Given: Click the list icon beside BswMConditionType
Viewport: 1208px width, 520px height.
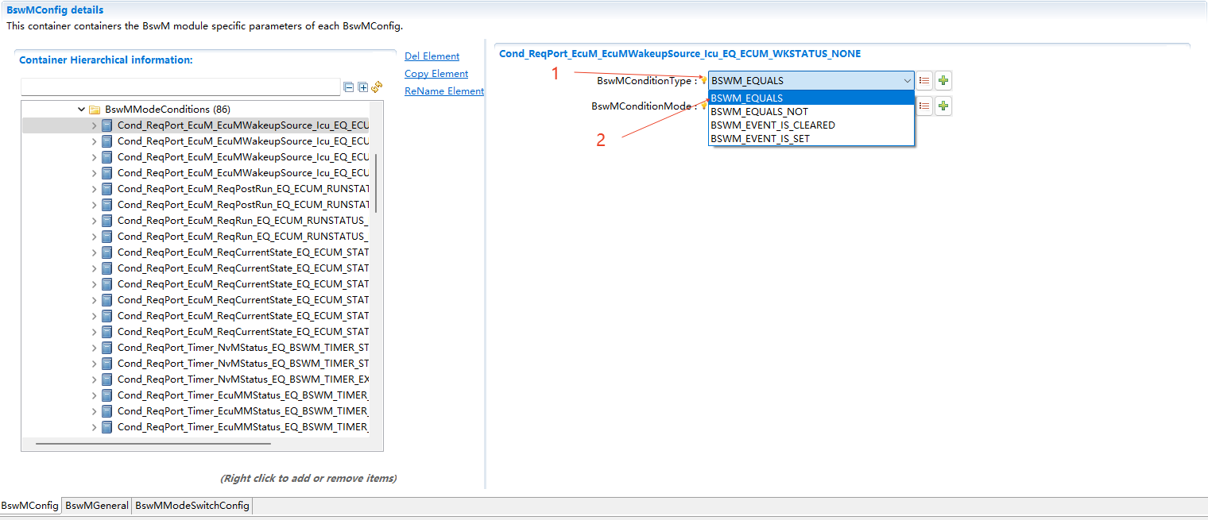Looking at the screenshot, I should (x=924, y=80).
